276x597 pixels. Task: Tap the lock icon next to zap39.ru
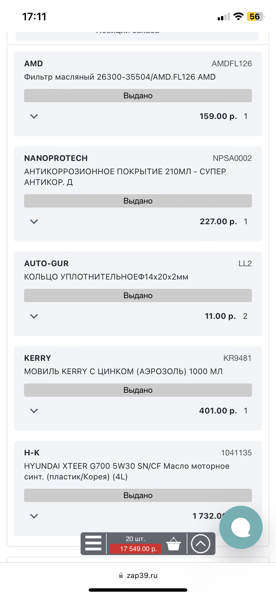(x=121, y=575)
